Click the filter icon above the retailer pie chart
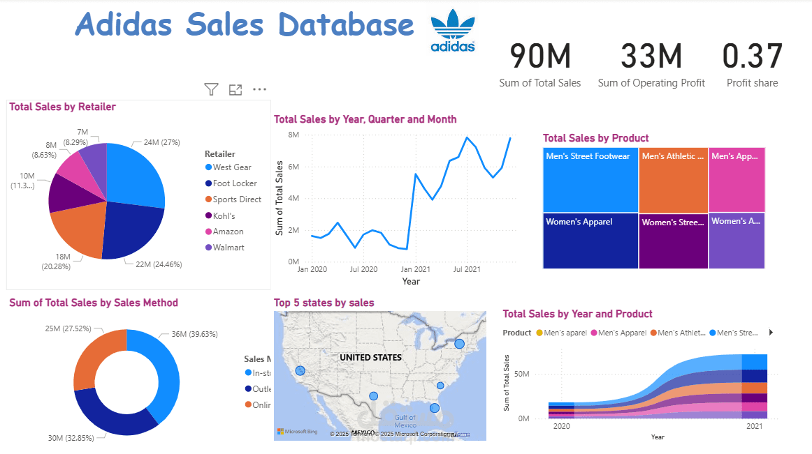 [211, 89]
